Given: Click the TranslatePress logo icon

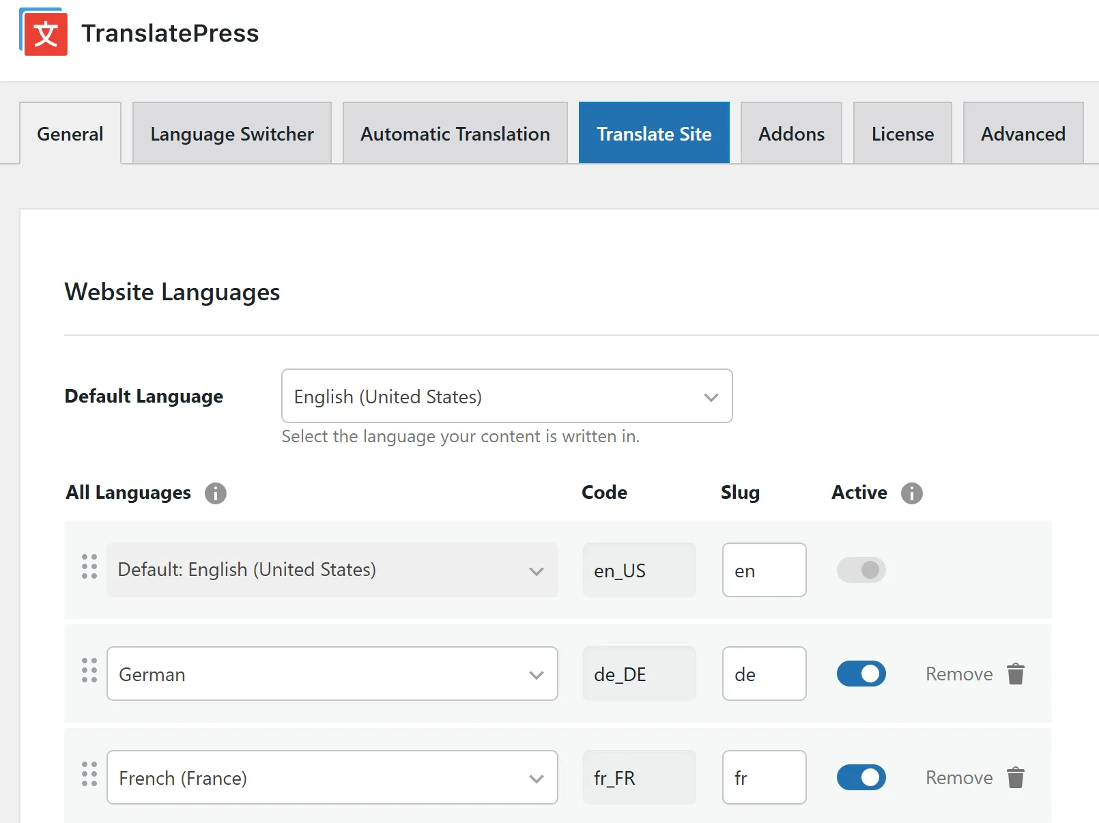Looking at the screenshot, I should point(44,32).
